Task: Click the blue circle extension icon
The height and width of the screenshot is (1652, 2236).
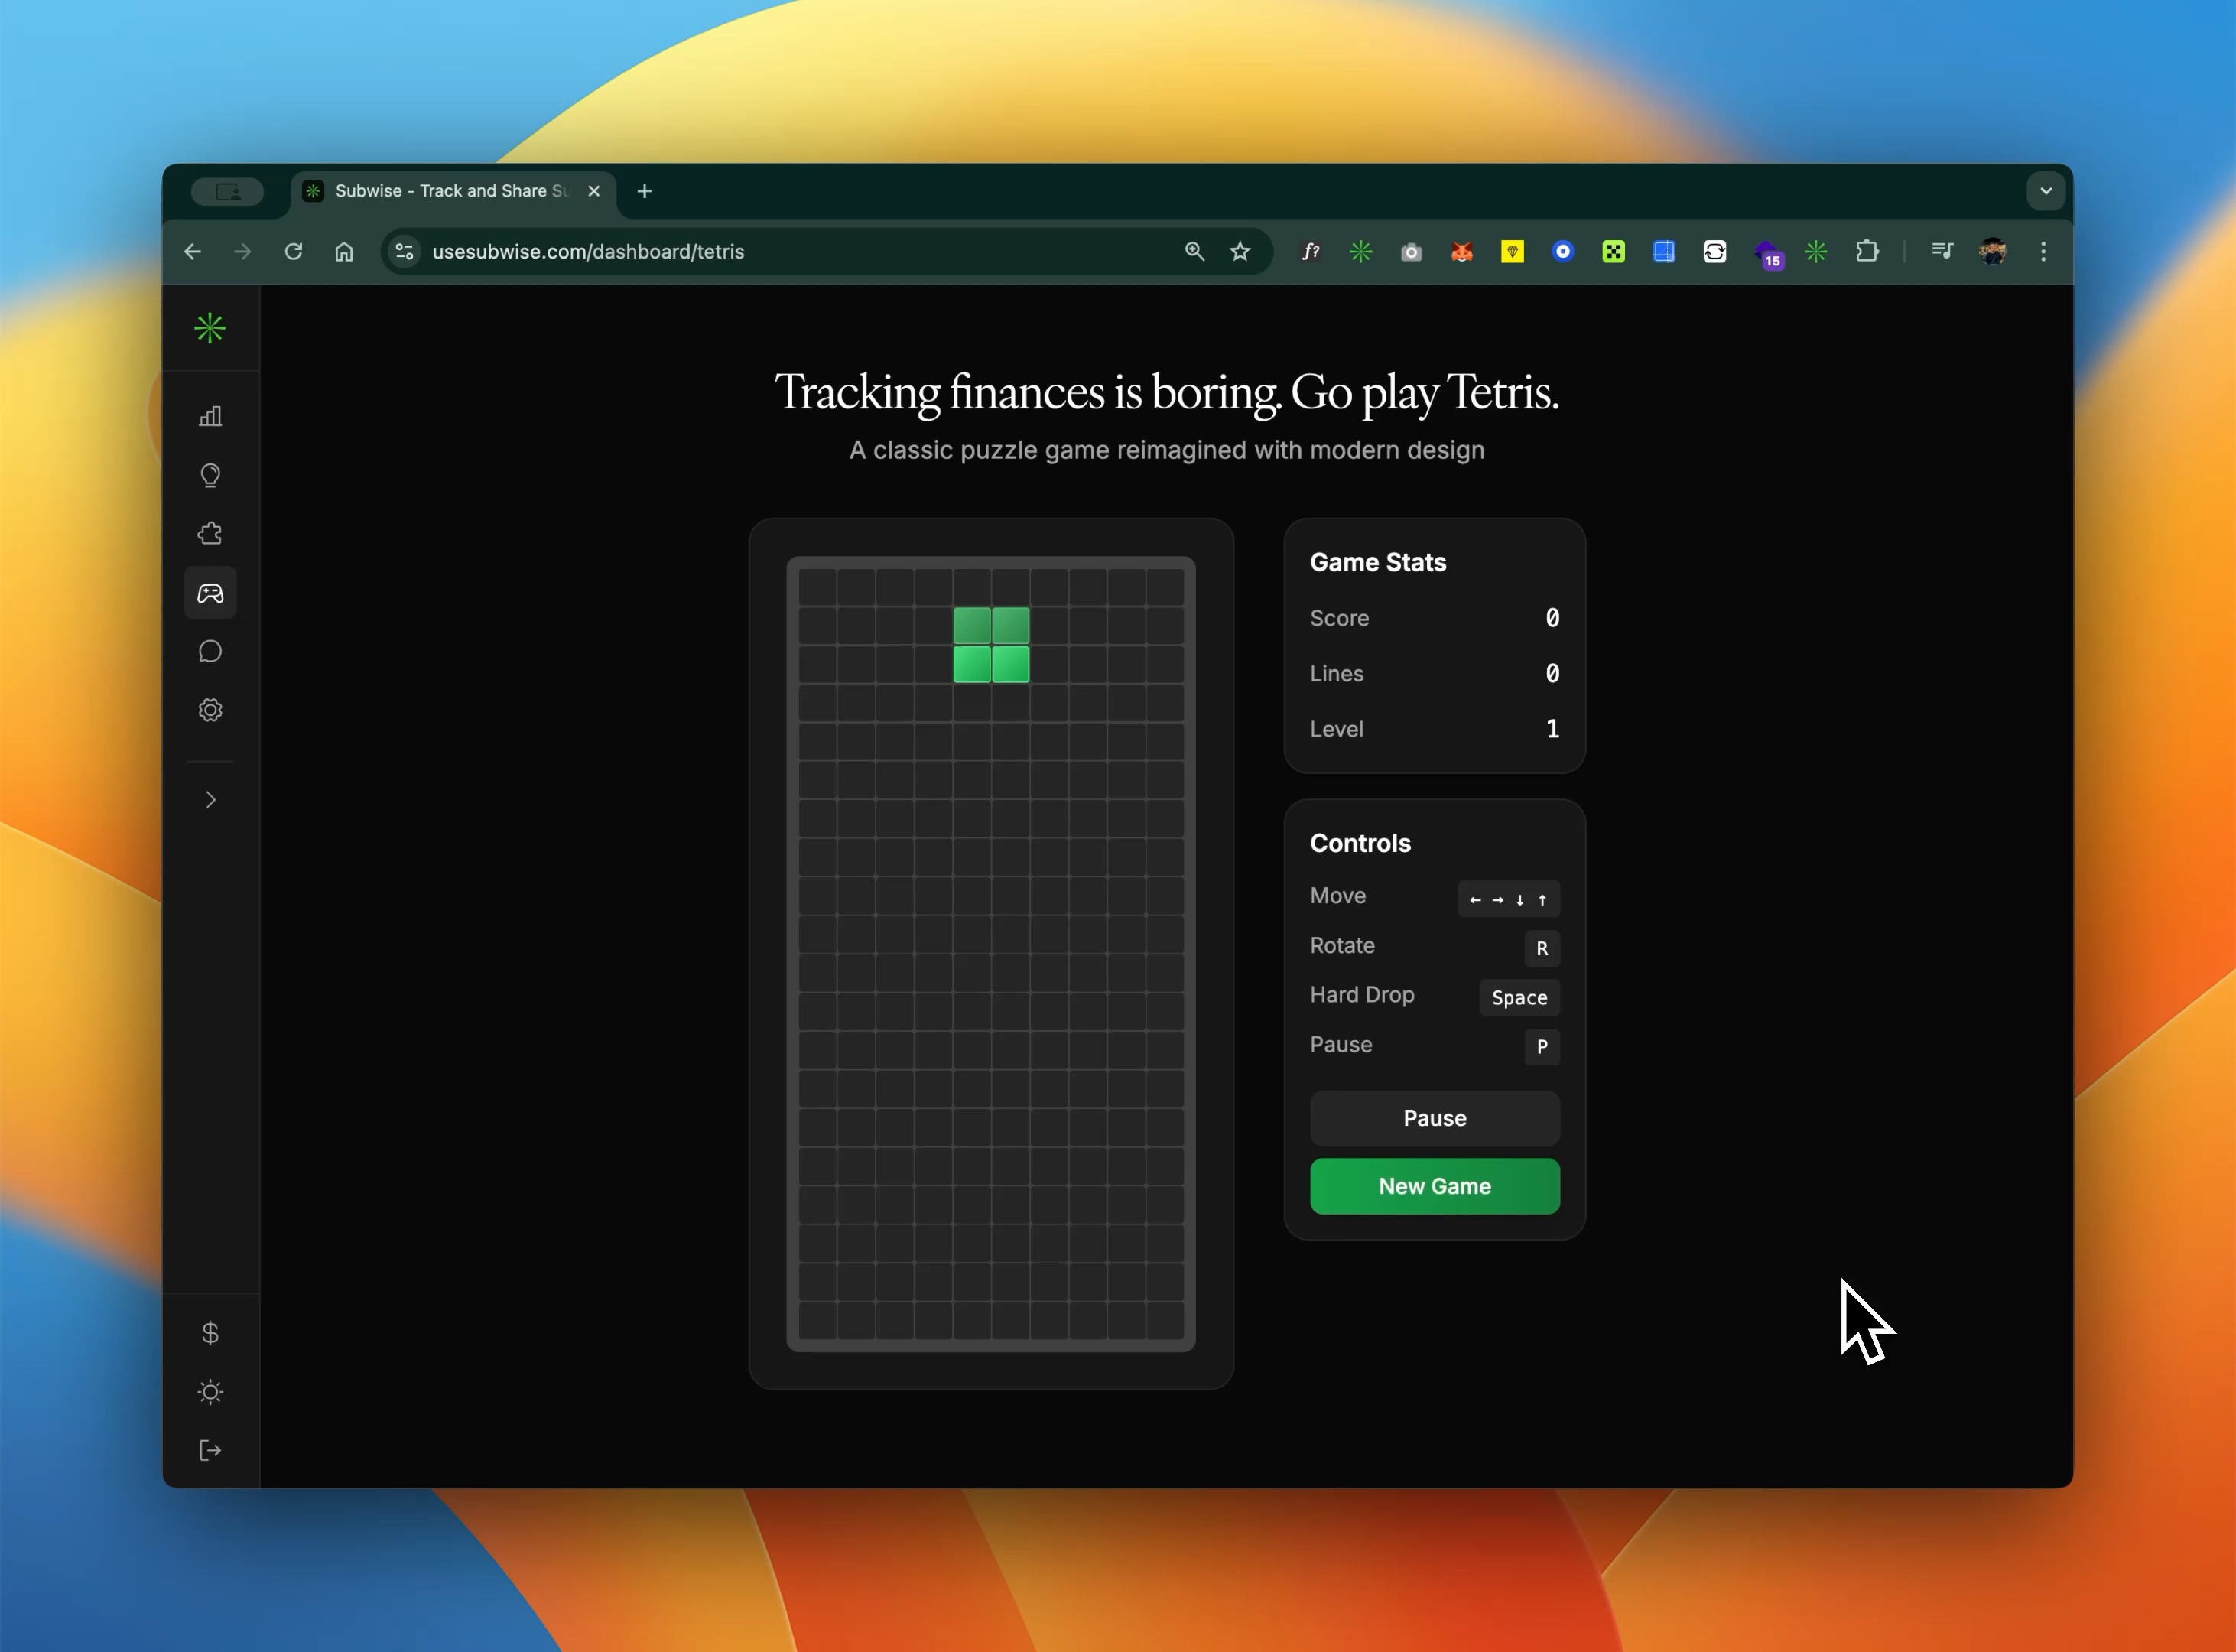Action: point(1563,252)
